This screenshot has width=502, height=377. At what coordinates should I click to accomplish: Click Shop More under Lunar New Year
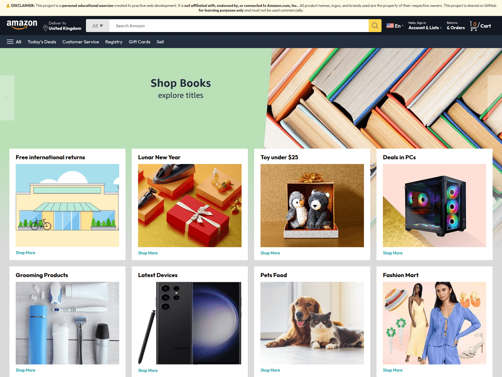point(148,253)
